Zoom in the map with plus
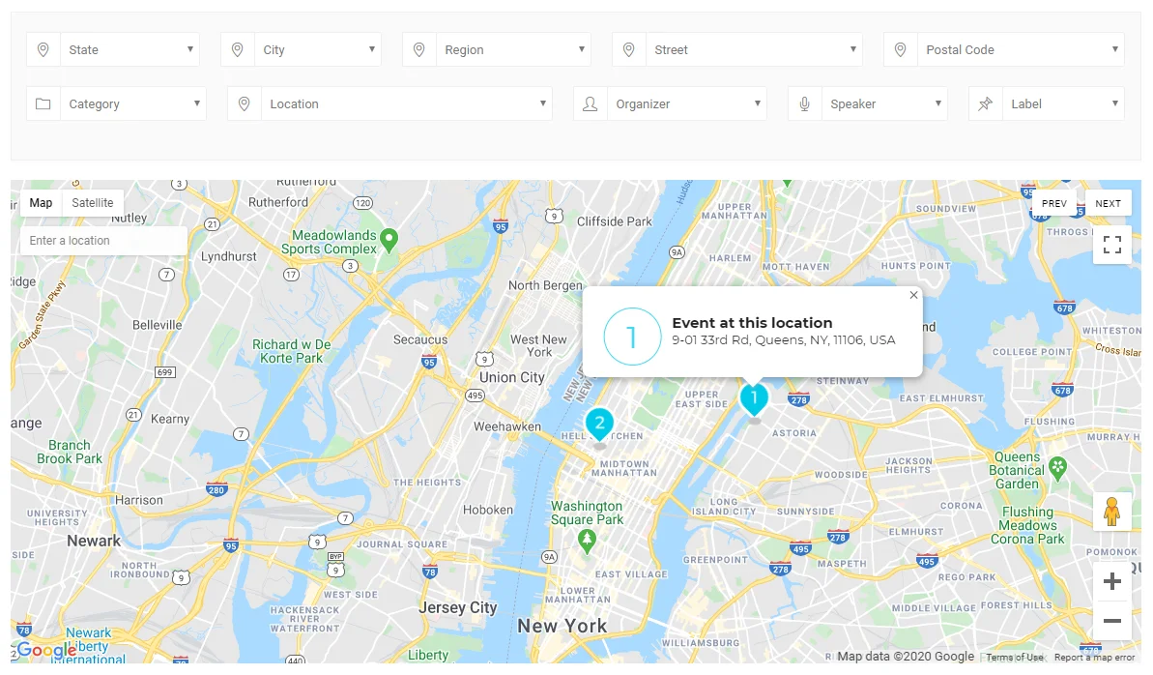 pos(1111,581)
